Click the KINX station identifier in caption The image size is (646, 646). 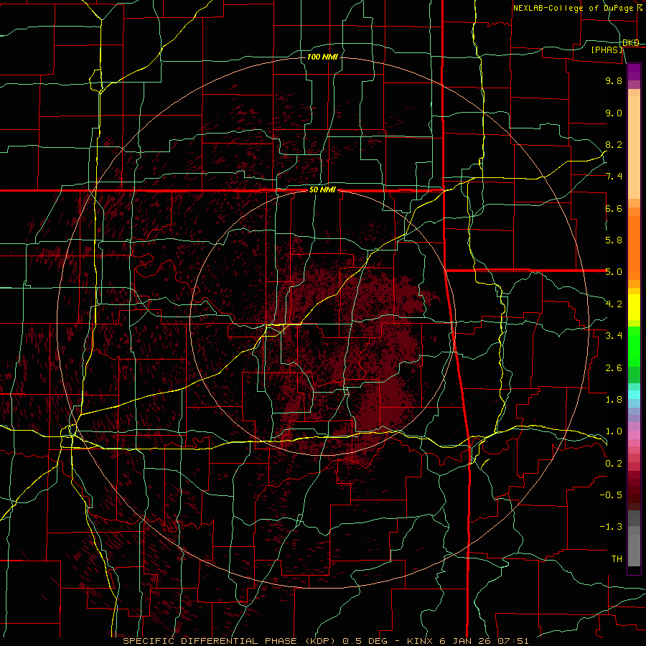[x=420, y=641]
